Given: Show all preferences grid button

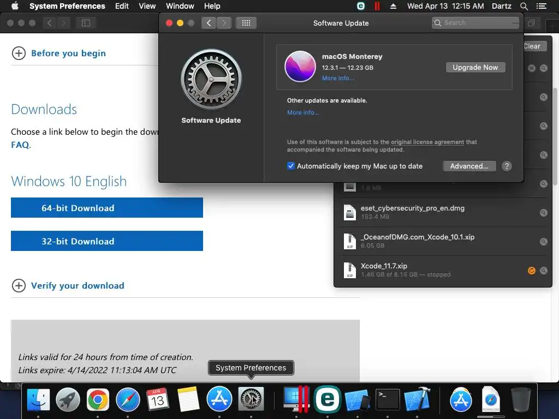Looking at the screenshot, I should (246, 23).
